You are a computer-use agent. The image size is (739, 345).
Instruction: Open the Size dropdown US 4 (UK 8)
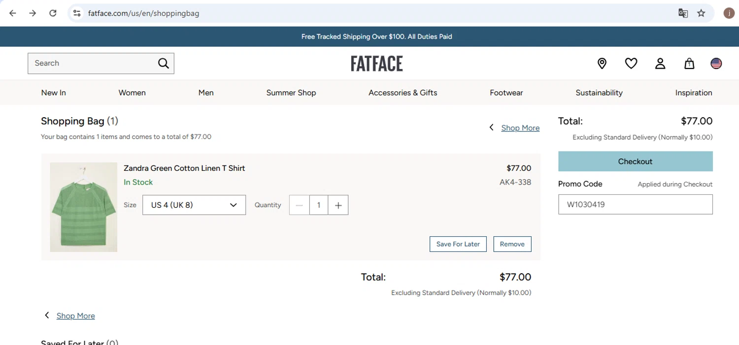194,205
